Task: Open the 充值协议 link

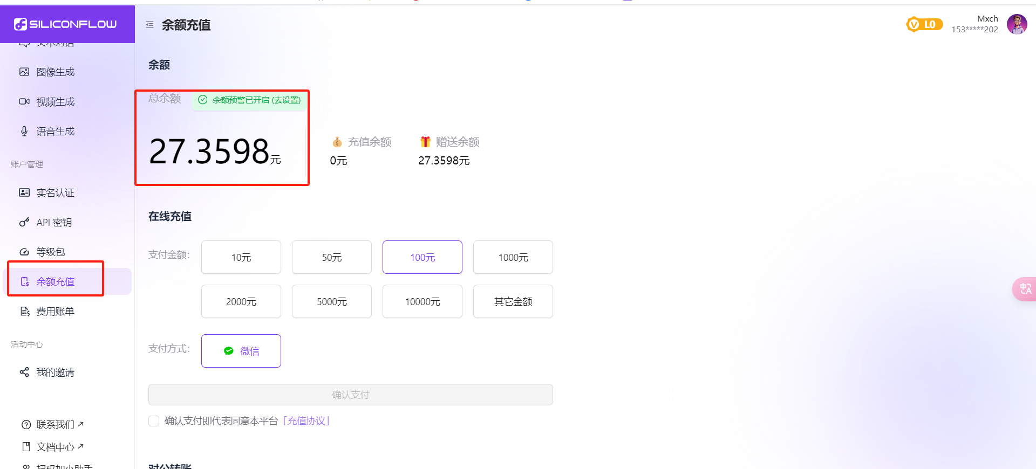Action: pos(306,421)
